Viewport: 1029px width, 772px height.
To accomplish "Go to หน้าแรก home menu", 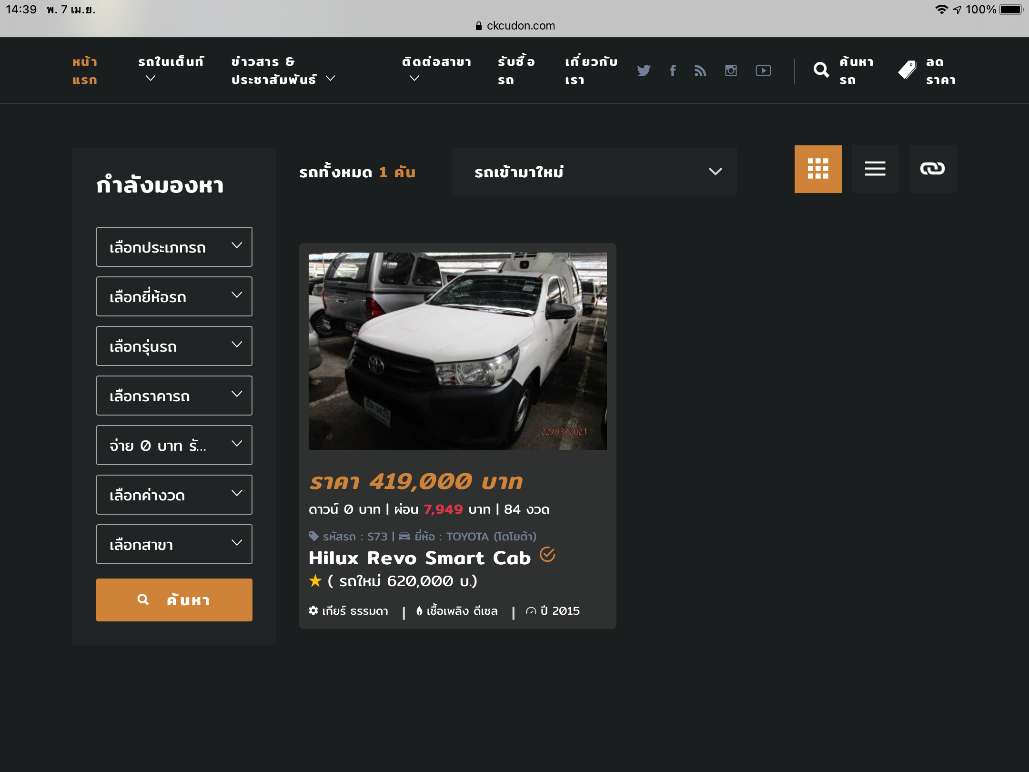I will click(x=85, y=71).
